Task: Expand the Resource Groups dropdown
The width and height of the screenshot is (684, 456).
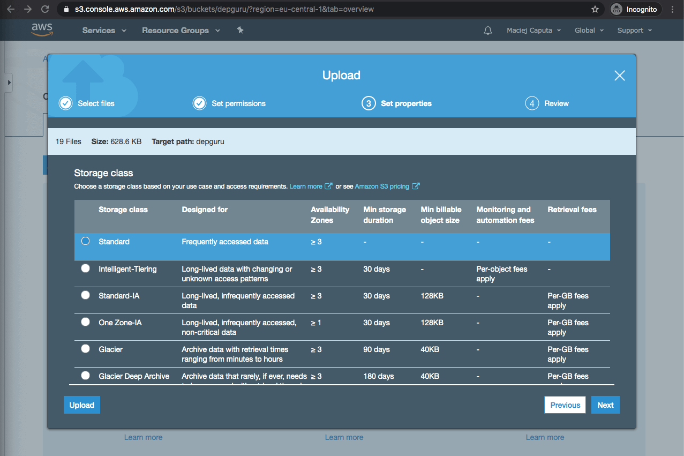Action: (x=181, y=31)
